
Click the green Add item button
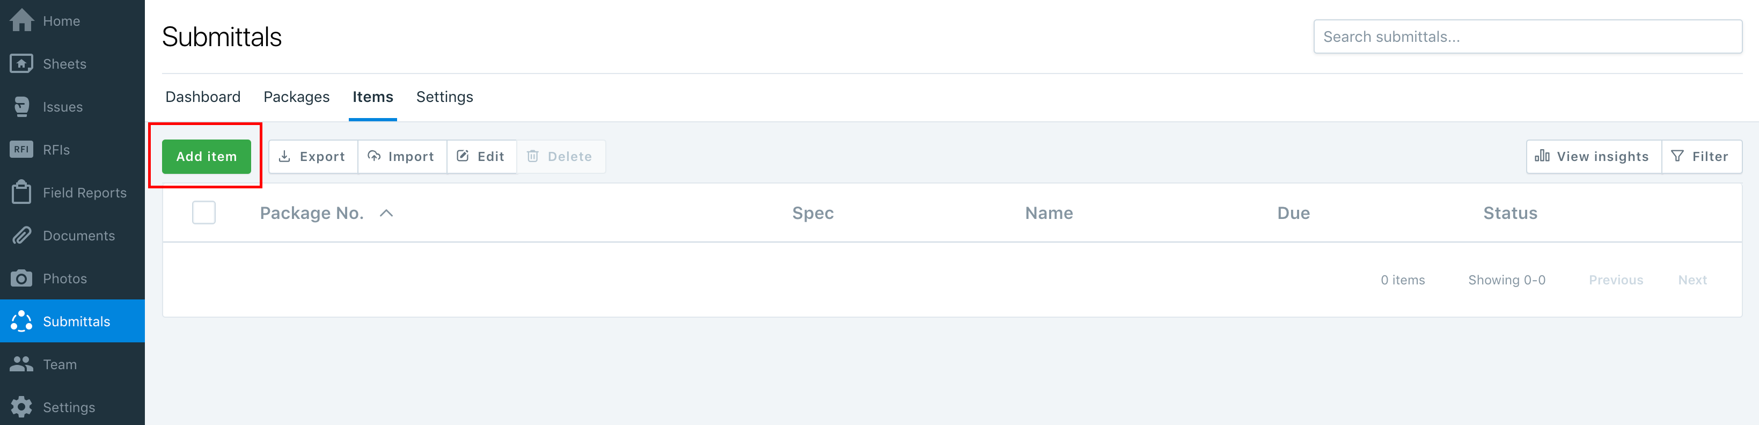(206, 156)
